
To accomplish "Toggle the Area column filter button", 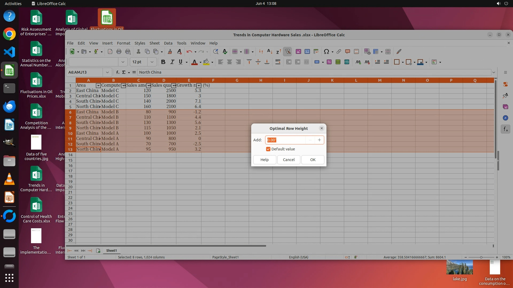I will pos(98,86).
